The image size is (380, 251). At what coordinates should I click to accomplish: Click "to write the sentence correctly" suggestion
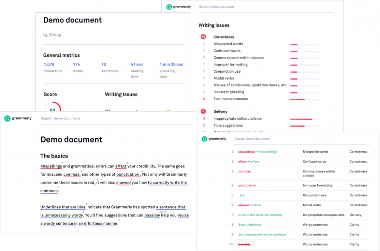coord(260,215)
